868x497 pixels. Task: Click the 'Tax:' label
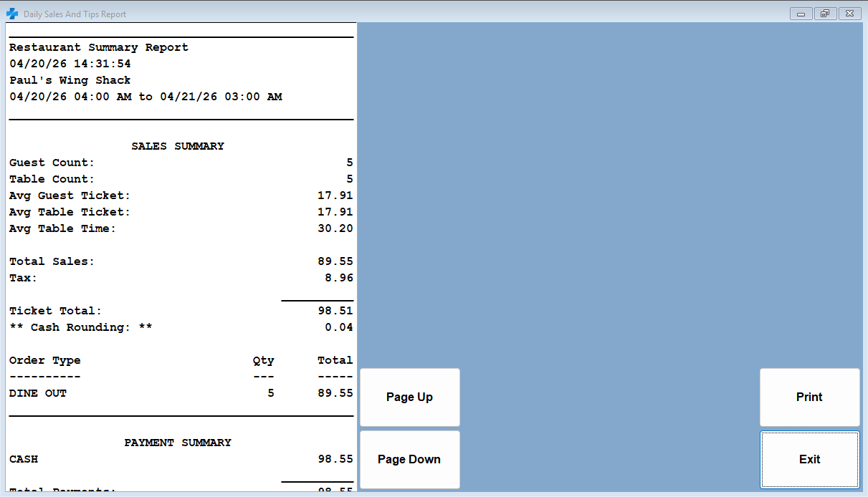coord(23,278)
